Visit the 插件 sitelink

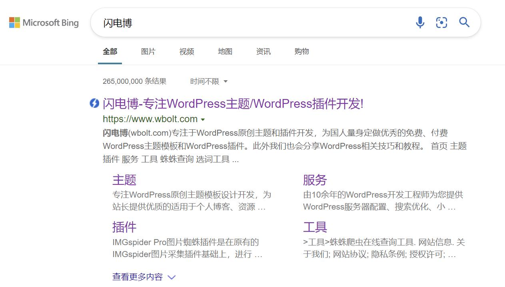tap(124, 227)
